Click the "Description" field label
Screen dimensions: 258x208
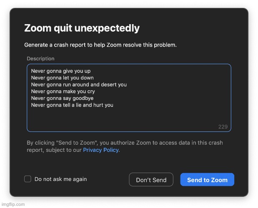(x=40, y=59)
